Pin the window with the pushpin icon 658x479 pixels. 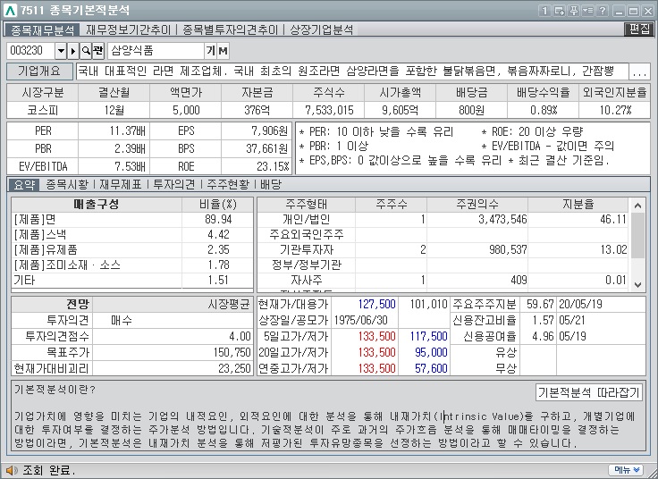tap(573, 11)
